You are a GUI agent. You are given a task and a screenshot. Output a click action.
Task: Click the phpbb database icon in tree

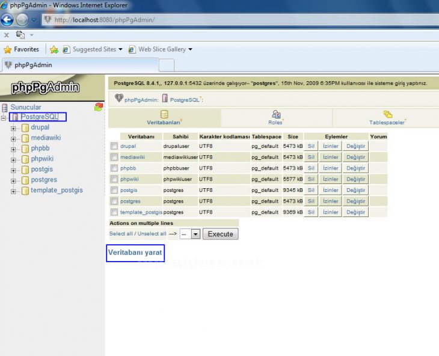pyautogui.click(x=25, y=149)
